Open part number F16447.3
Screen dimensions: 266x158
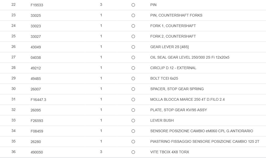tap(38, 100)
